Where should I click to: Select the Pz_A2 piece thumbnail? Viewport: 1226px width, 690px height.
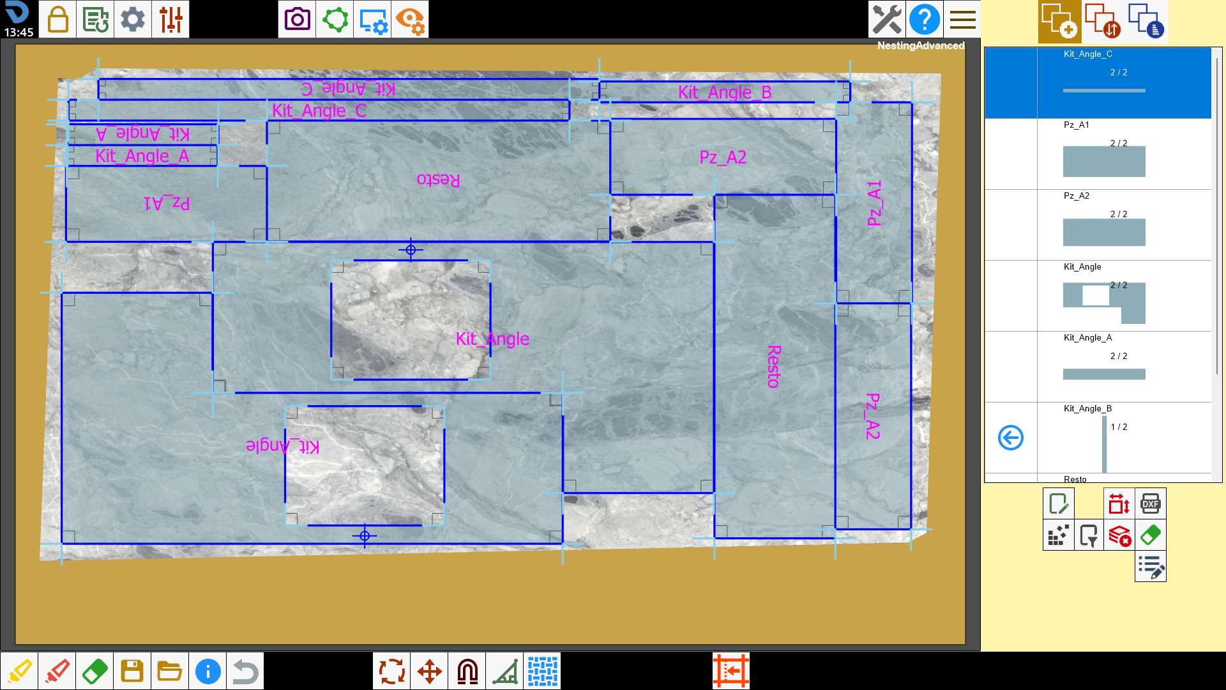pos(1104,233)
